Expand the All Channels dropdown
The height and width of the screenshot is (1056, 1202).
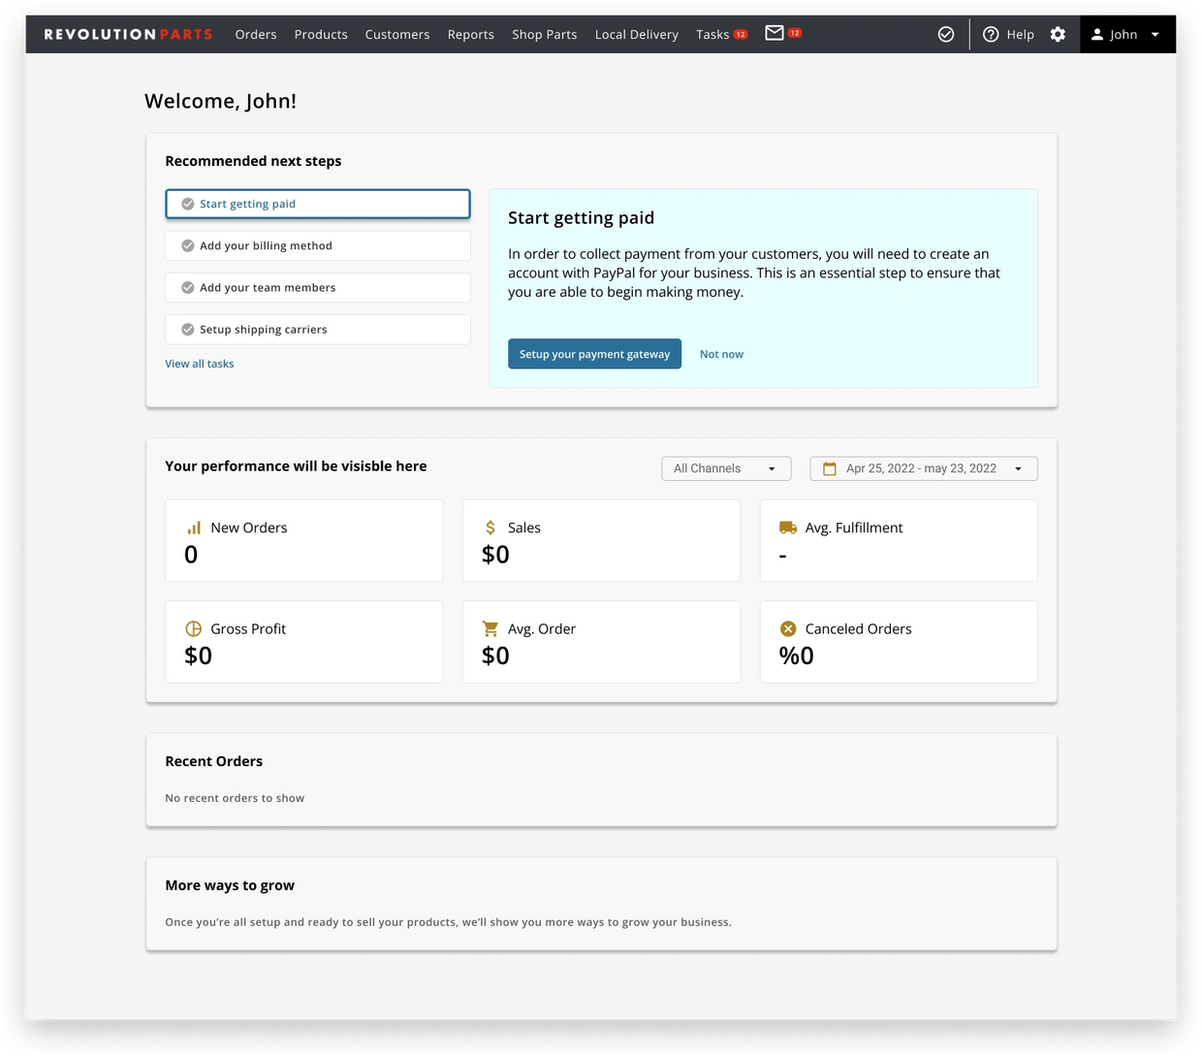click(x=726, y=468)
